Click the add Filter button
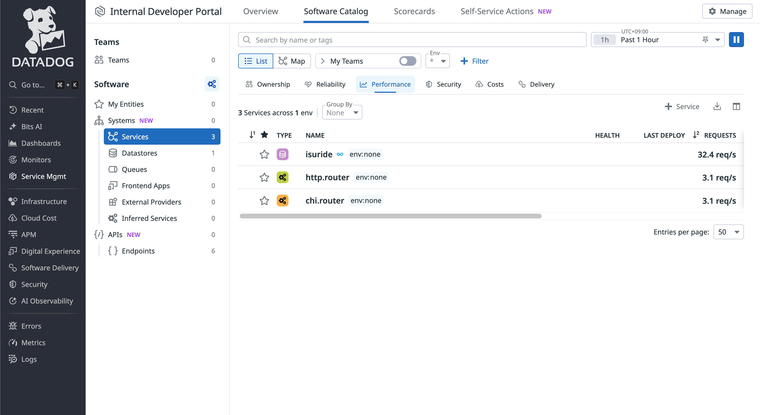This screenshot has width=760, height=415. [x=474, y=61]
